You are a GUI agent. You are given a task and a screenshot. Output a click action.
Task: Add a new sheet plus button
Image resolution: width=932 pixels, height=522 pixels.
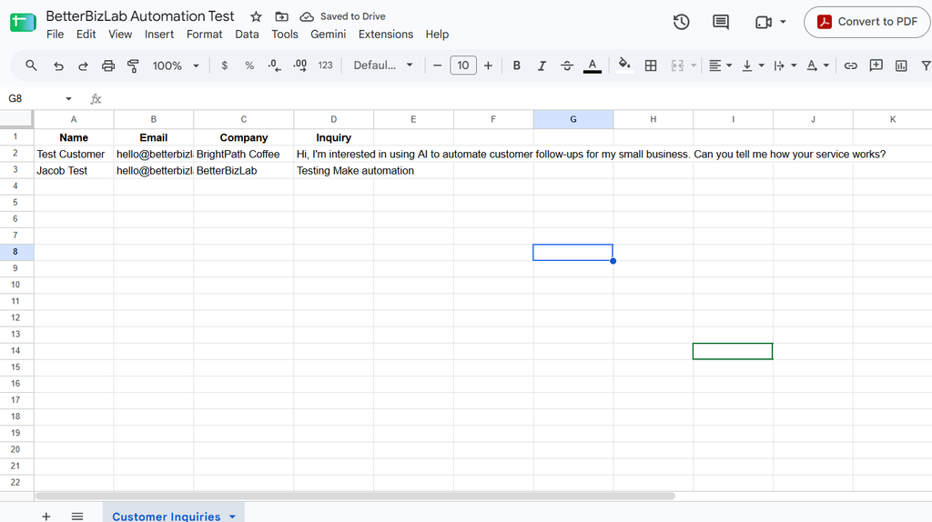pyautogui.click(x=46, y=516)
